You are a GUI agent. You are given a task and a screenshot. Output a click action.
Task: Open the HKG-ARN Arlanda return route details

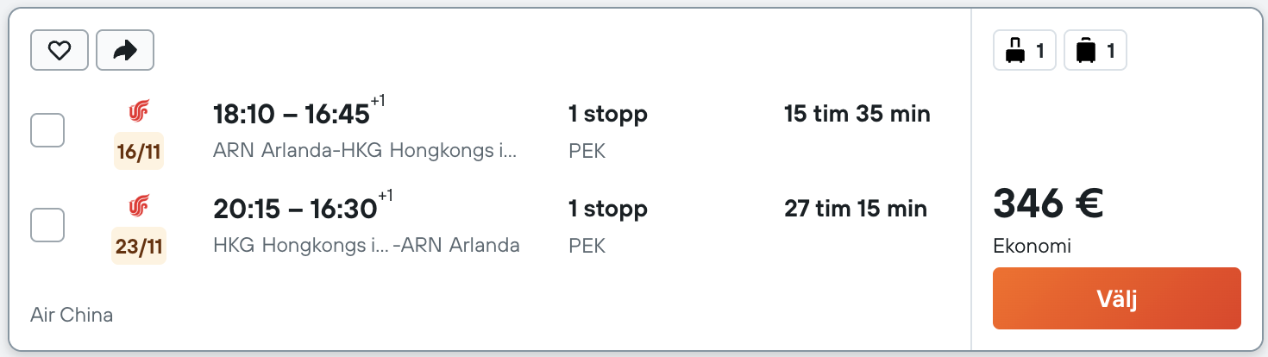pyautogui.click(x=367, y=246)
